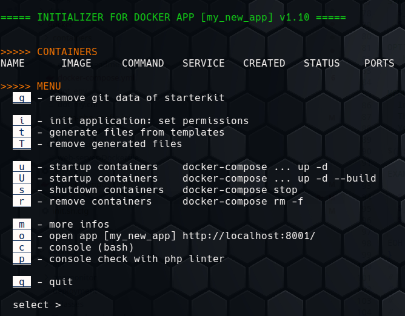Click 'console check with php linter' text
This screenshot has height=316, width=405.
click(137, 258)
